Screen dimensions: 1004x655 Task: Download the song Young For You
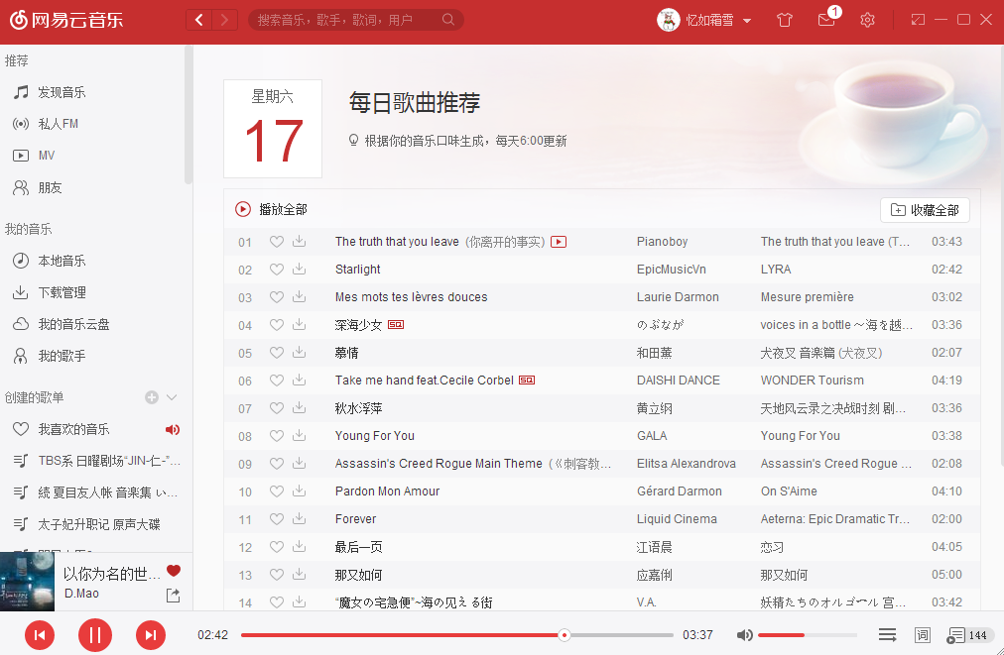[299, 436]
